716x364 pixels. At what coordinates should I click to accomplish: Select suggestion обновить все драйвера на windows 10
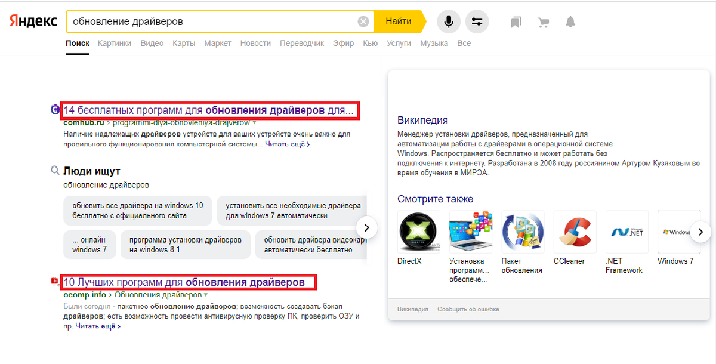coord(138,210)
